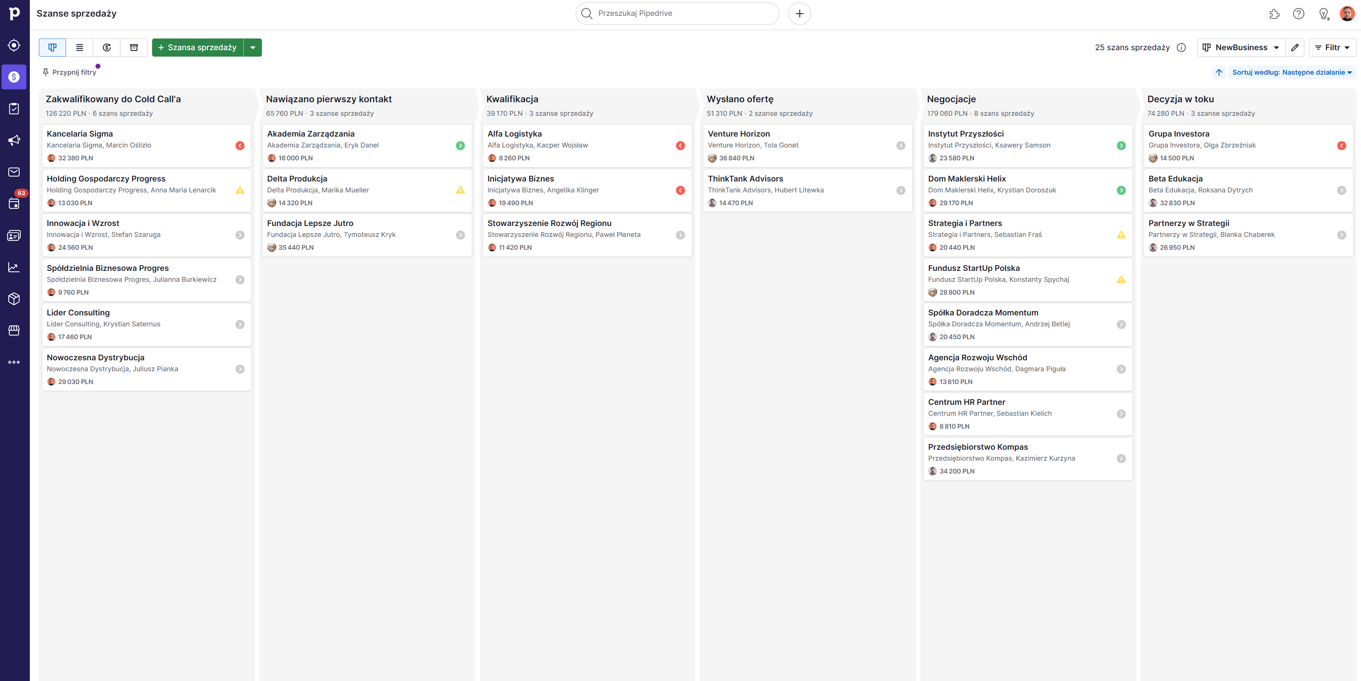Click the warning icon on Holding Gospodarczy Progress
Image resolution: width=1361 pixels, height=681 pixels.
(x=240, y=190)
